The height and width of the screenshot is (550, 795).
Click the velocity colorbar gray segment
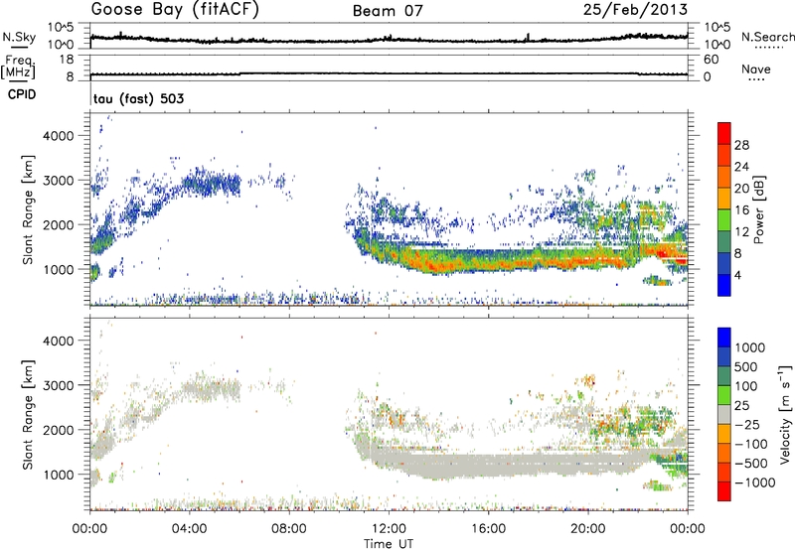pos(724,415)
